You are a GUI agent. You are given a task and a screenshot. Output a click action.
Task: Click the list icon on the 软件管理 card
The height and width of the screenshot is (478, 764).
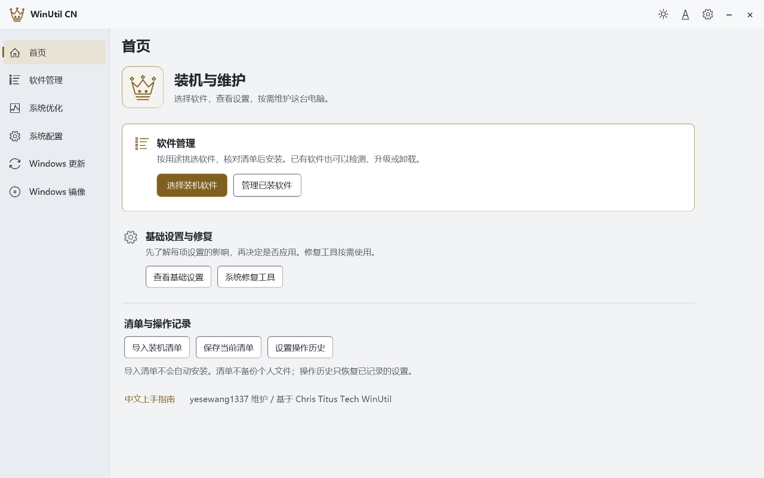(142, 143)
